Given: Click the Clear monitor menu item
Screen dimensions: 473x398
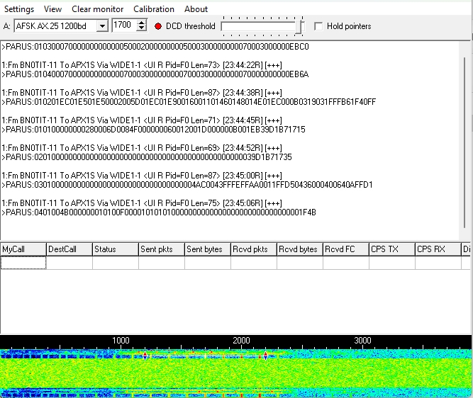Looking at the screenshot, I should pos(97,9).
